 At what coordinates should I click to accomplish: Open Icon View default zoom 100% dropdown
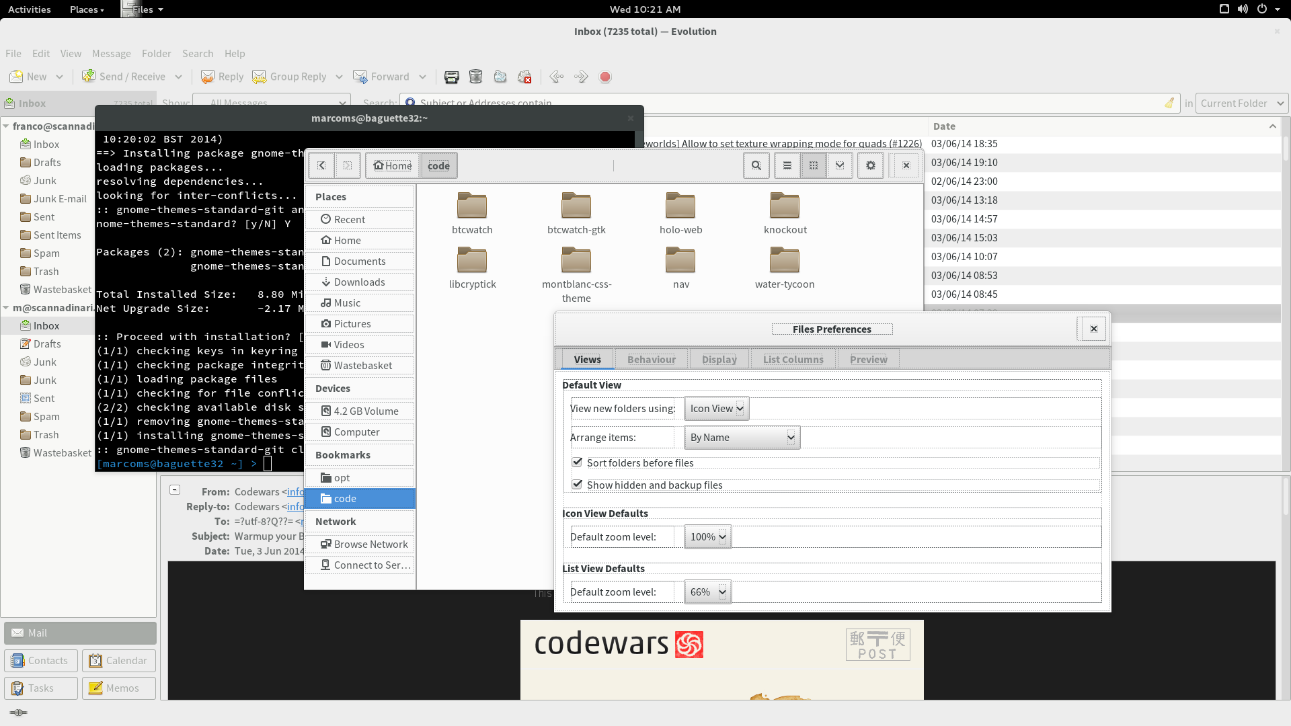click(x=707, y=537)
